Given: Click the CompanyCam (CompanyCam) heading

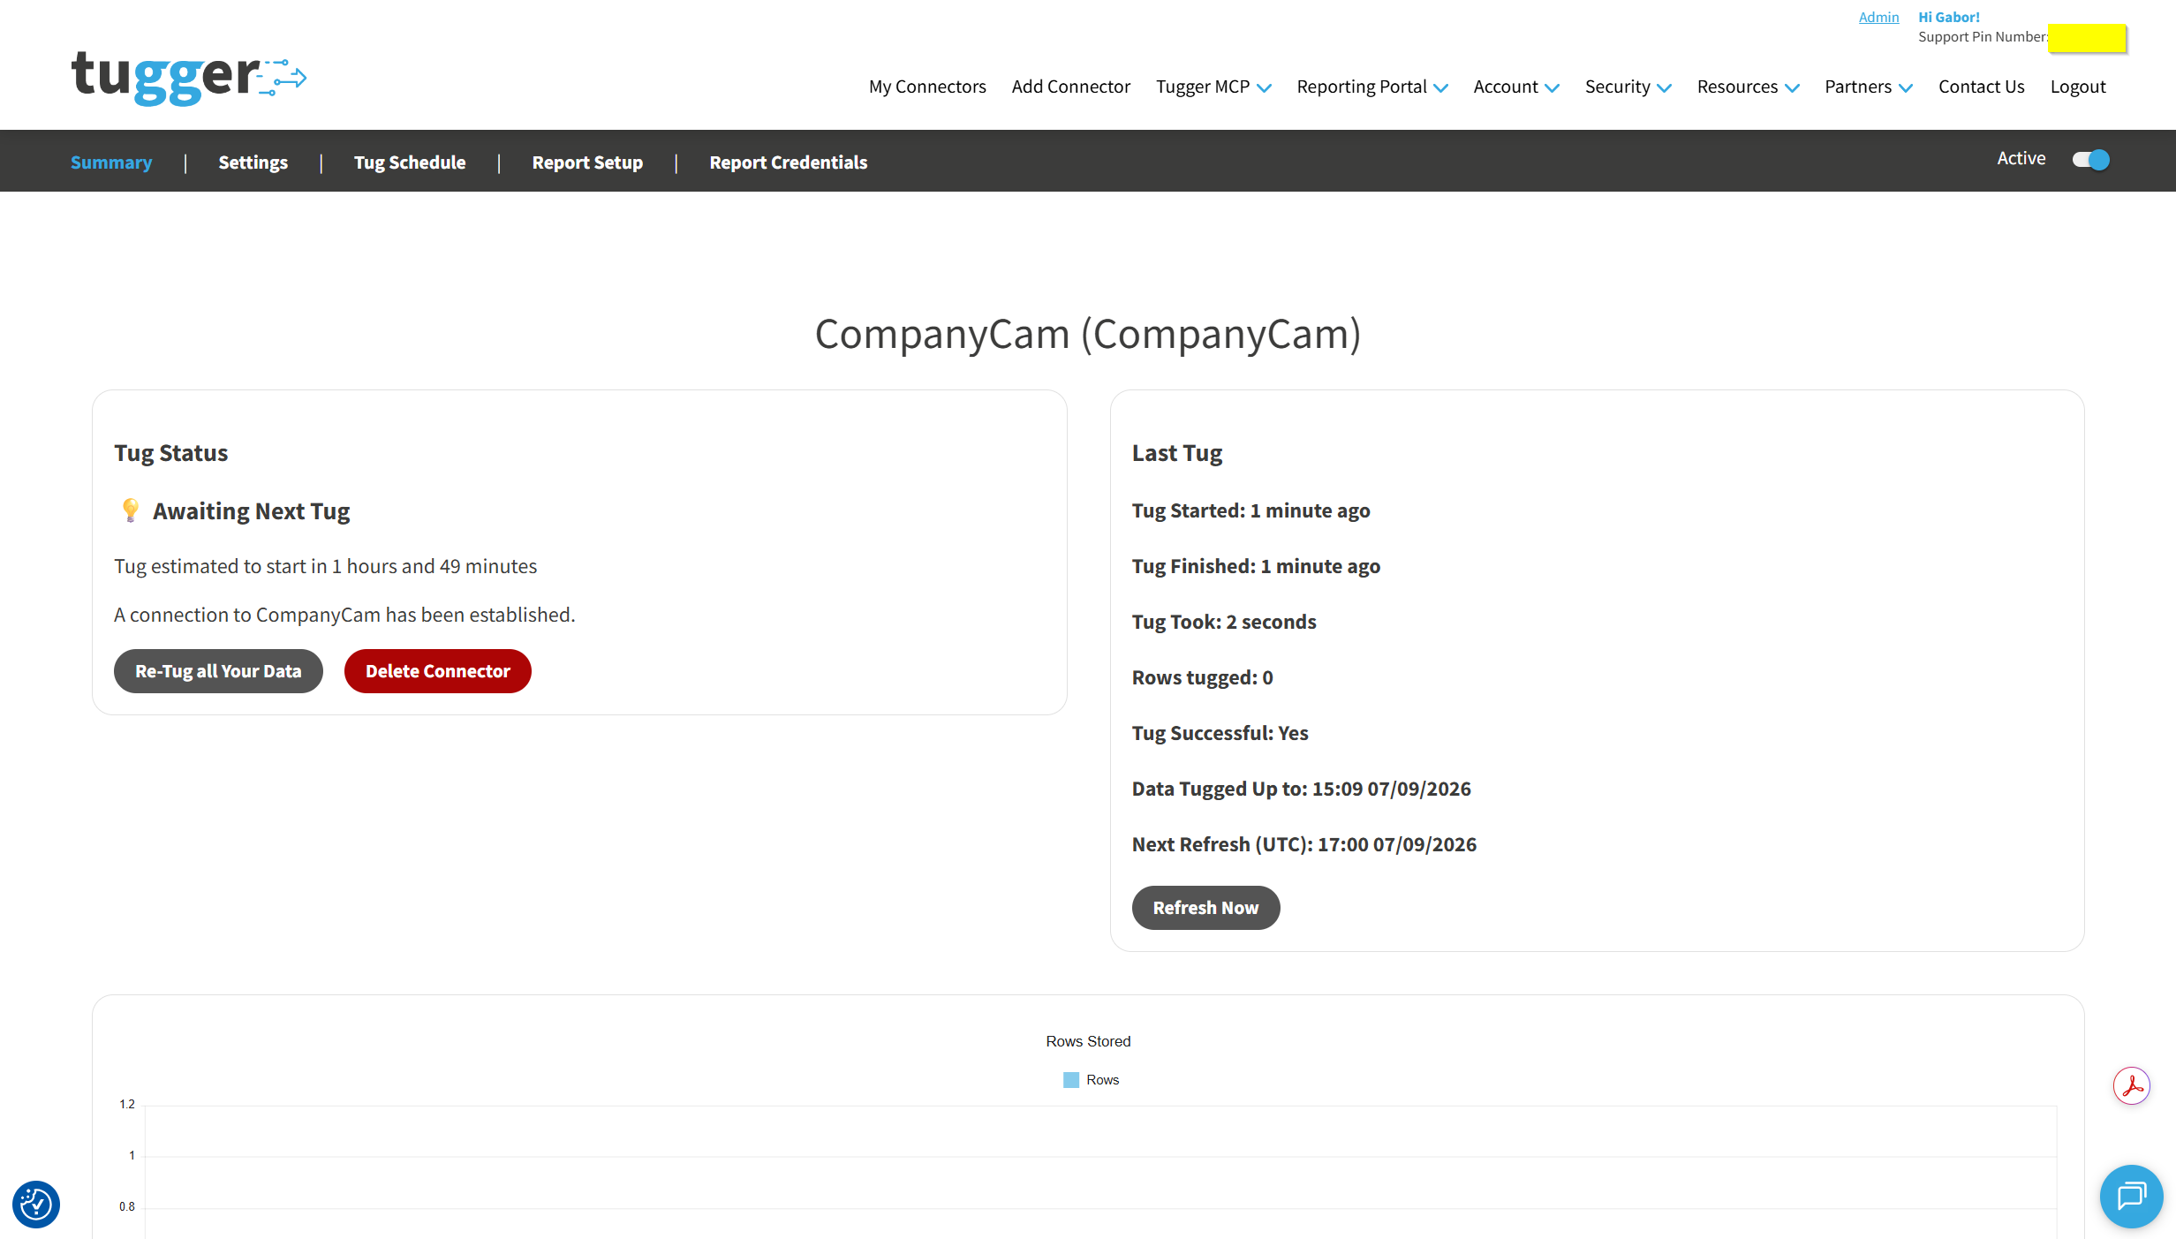Looking at the screenshot, I should (1087, 334).
